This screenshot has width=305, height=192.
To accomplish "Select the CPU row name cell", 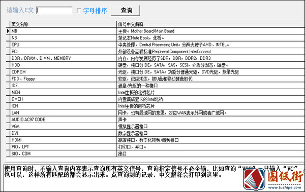I will [63, 45].
